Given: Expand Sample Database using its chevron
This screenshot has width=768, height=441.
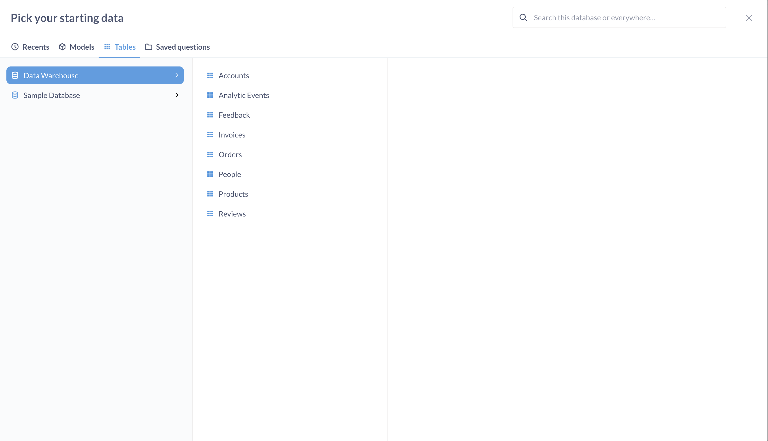Looking at the screenshot, I should pyautogui.click(x=177, y=95).
